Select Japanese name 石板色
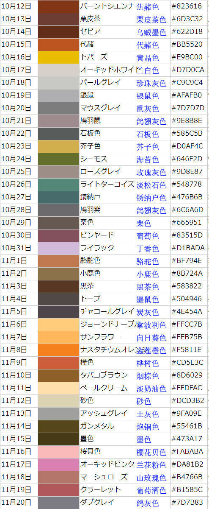 [x=91, y=133]
